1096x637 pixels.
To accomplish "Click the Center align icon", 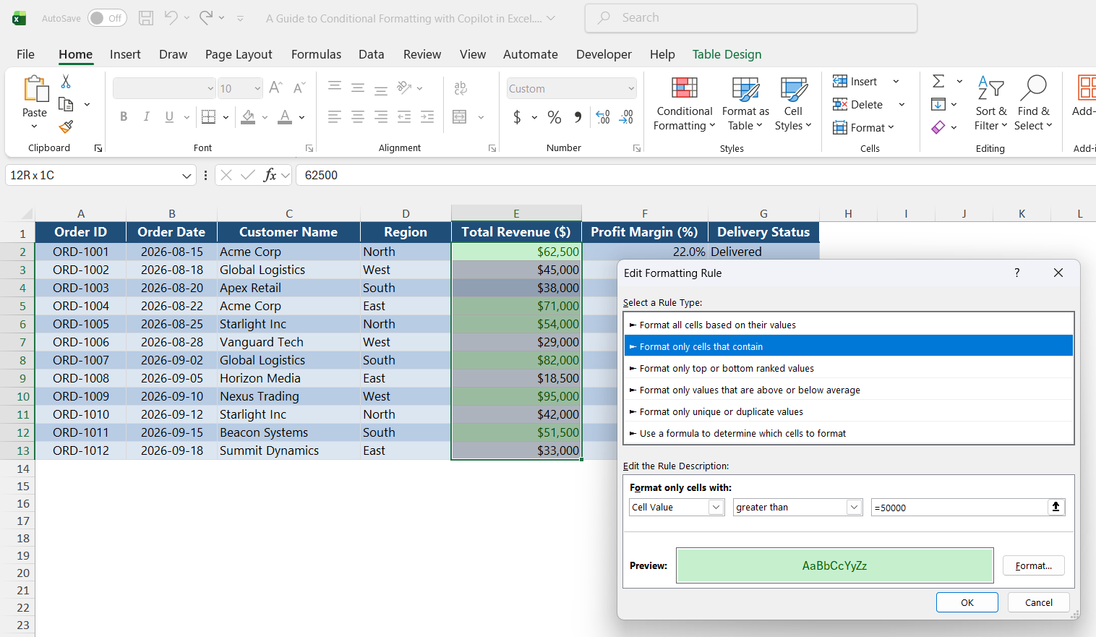I will 358,116.
